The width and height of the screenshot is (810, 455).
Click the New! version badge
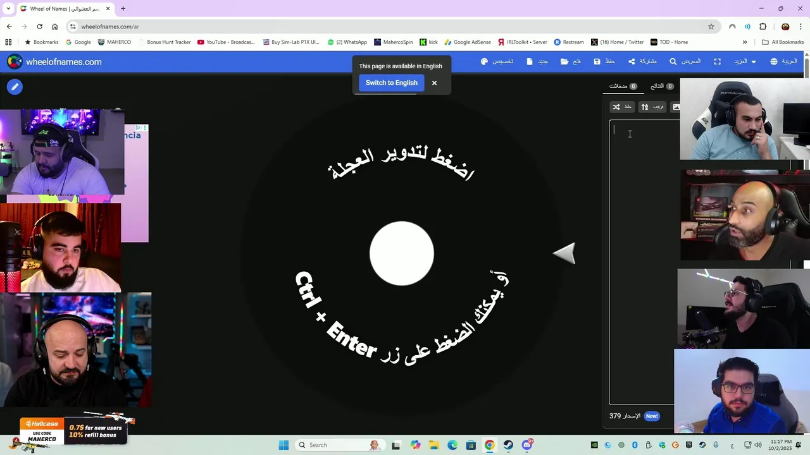[652, 416]
